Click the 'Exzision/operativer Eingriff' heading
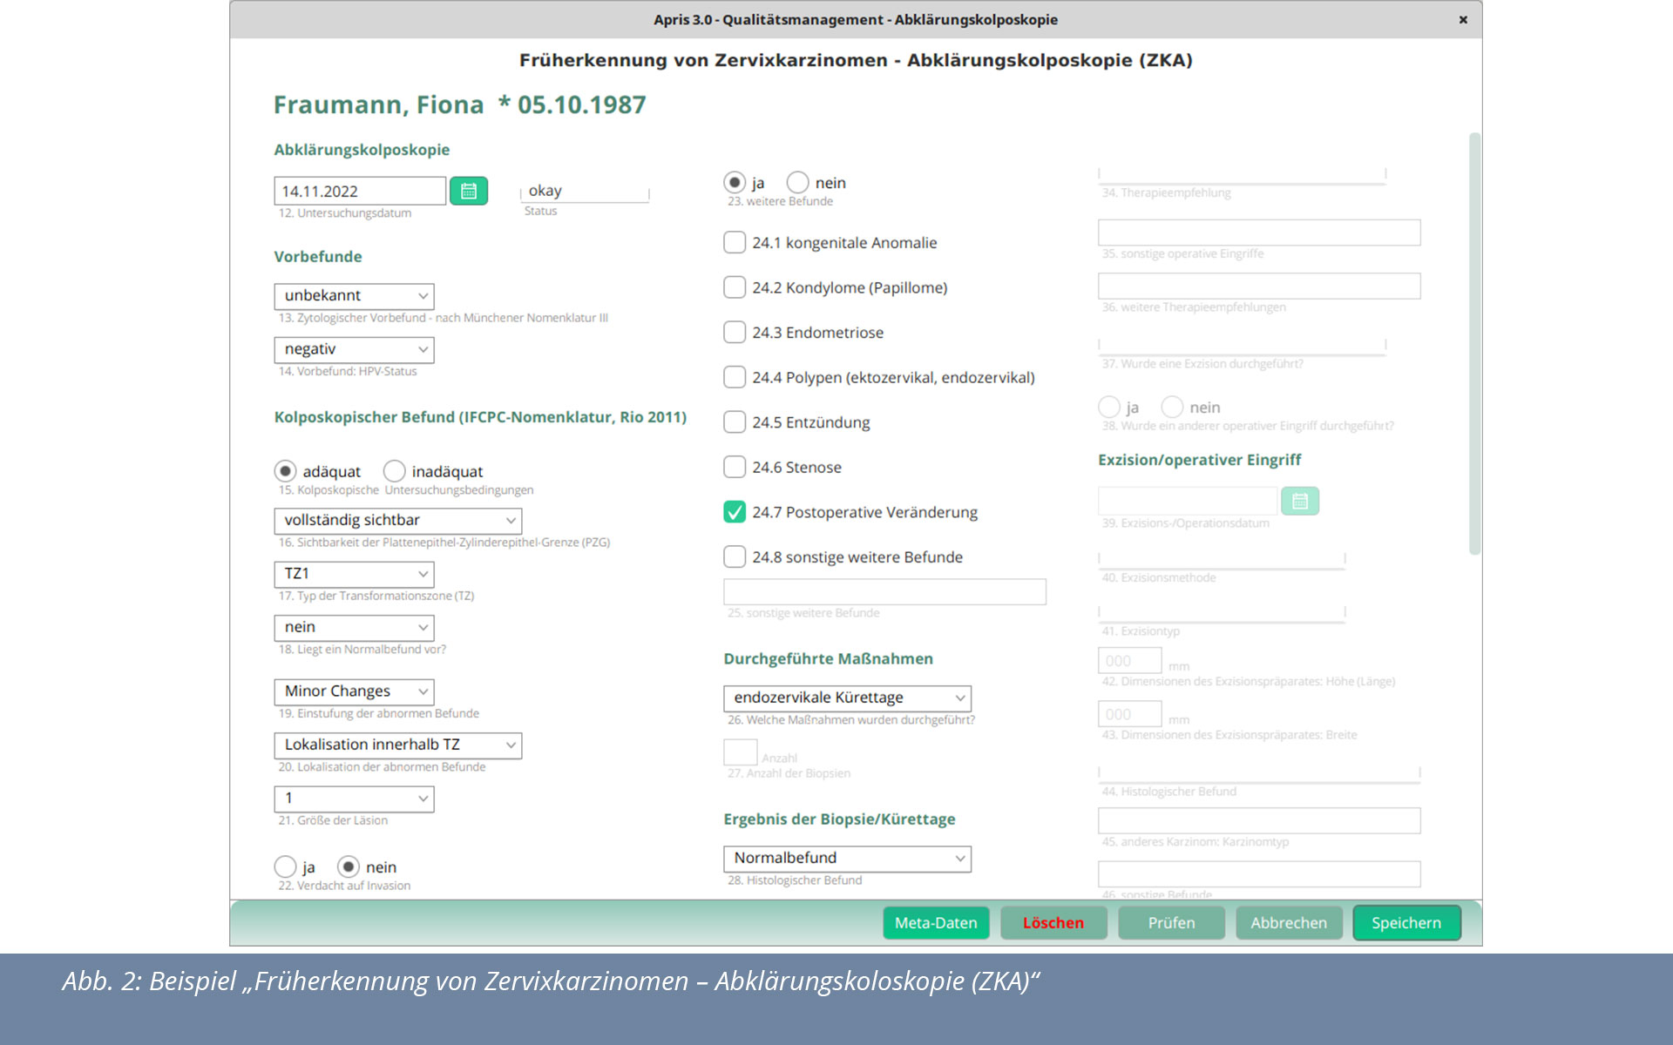This screenshot has height=1045, width=1673. (x=1199, y=460)
